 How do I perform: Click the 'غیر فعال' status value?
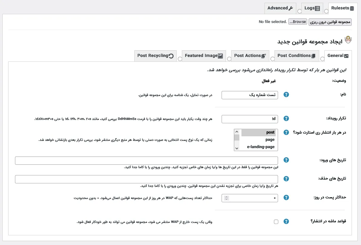(269, 81)
